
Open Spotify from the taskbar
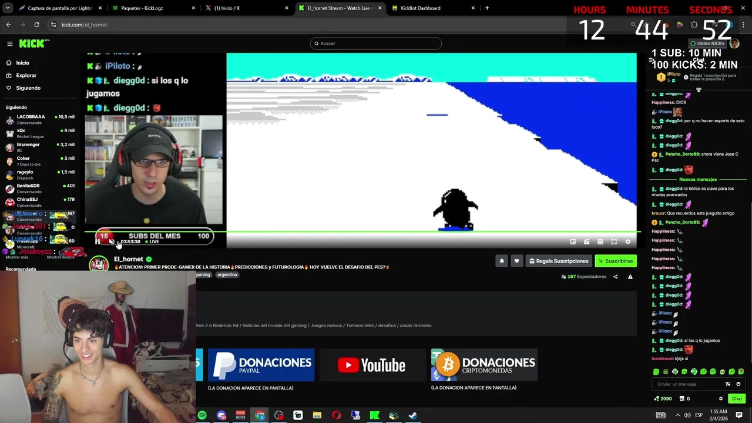pos(202,415)
